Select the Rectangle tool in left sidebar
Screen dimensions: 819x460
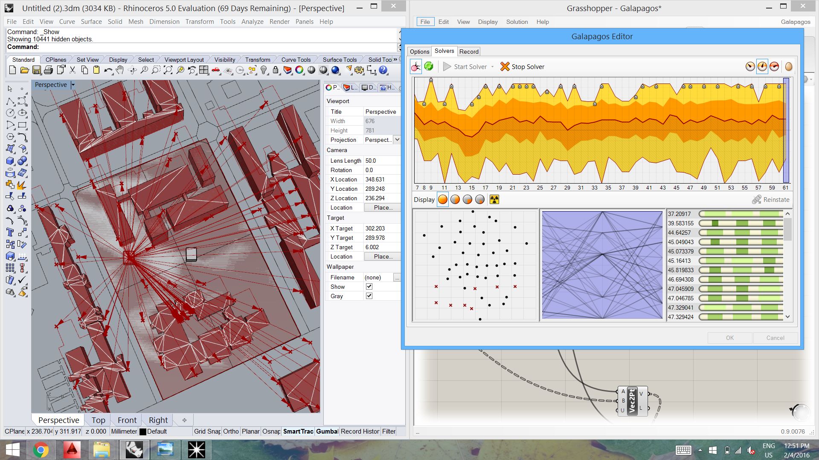pos(22,125)
